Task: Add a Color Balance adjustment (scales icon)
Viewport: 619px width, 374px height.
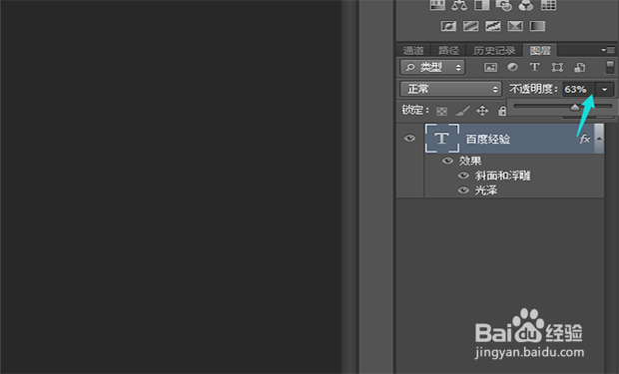Action: coord(459,5)
